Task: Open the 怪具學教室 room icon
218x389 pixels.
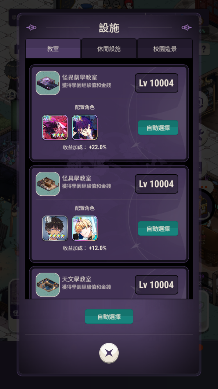Action: 48,184
